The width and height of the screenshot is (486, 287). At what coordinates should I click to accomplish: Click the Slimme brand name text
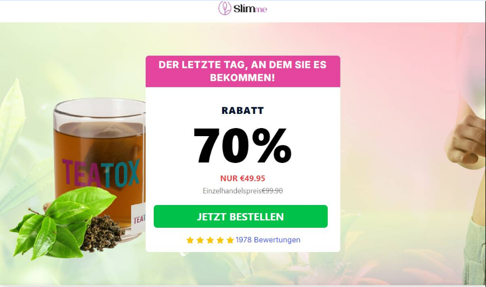click(250, 9)
